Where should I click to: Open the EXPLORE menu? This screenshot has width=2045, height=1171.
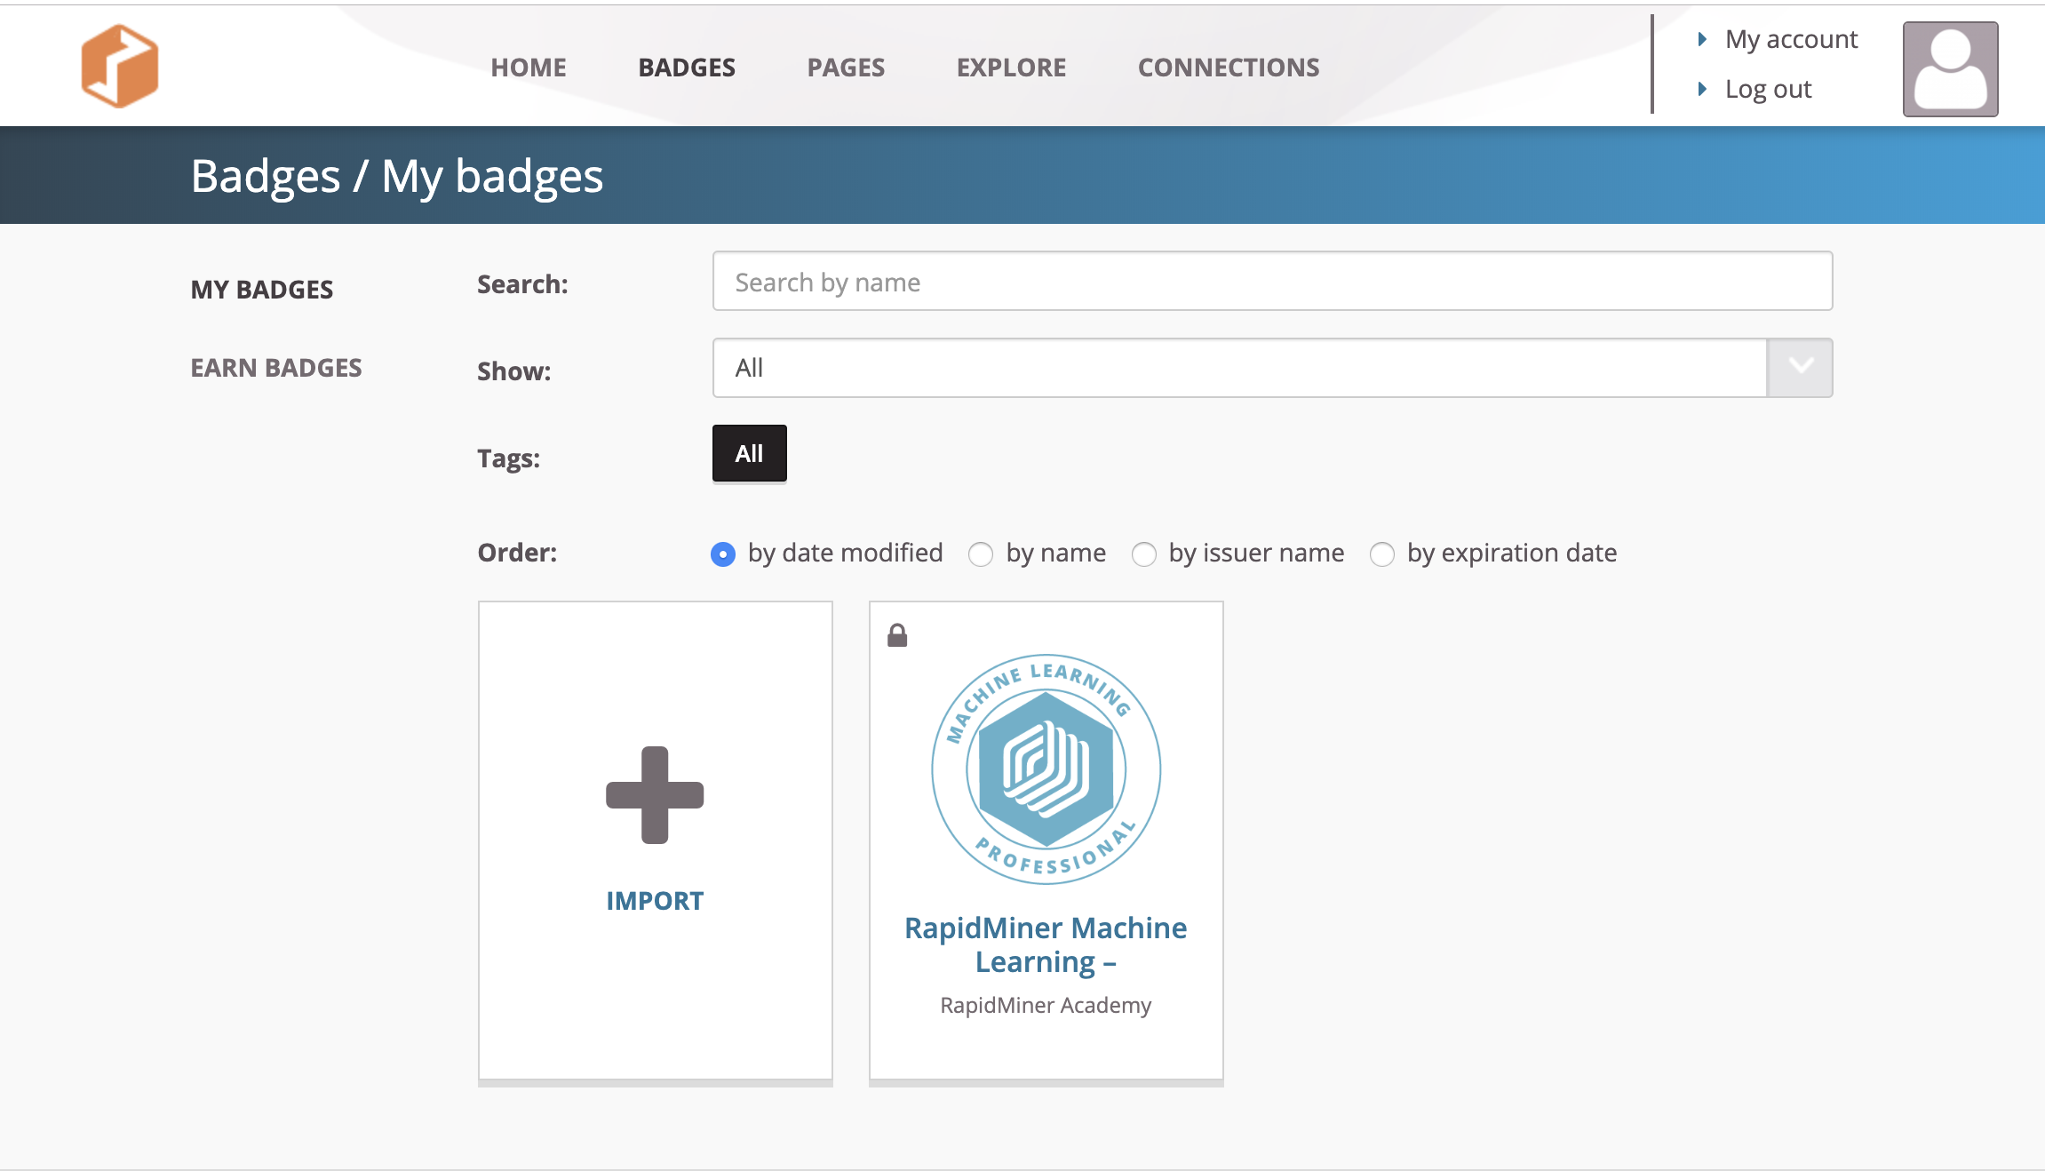coord(1011,68)
